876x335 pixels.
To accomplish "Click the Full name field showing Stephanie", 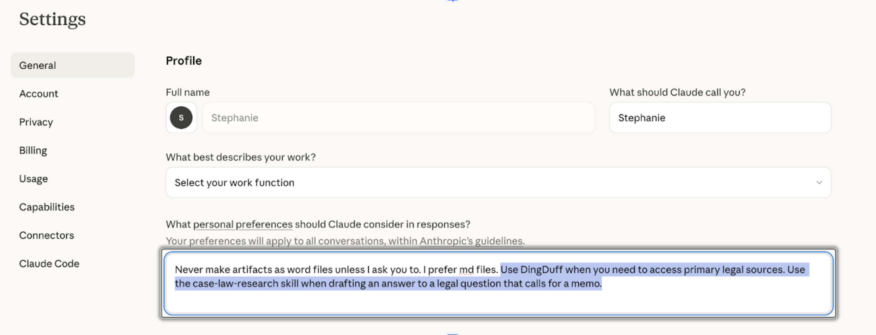I will point(398,118).
